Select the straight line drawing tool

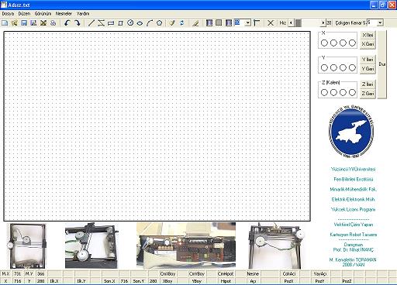pyautogui.click(x=91, y=23)
